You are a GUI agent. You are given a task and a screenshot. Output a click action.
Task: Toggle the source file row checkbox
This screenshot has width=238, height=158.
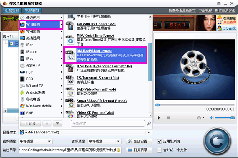click(11, 44)
